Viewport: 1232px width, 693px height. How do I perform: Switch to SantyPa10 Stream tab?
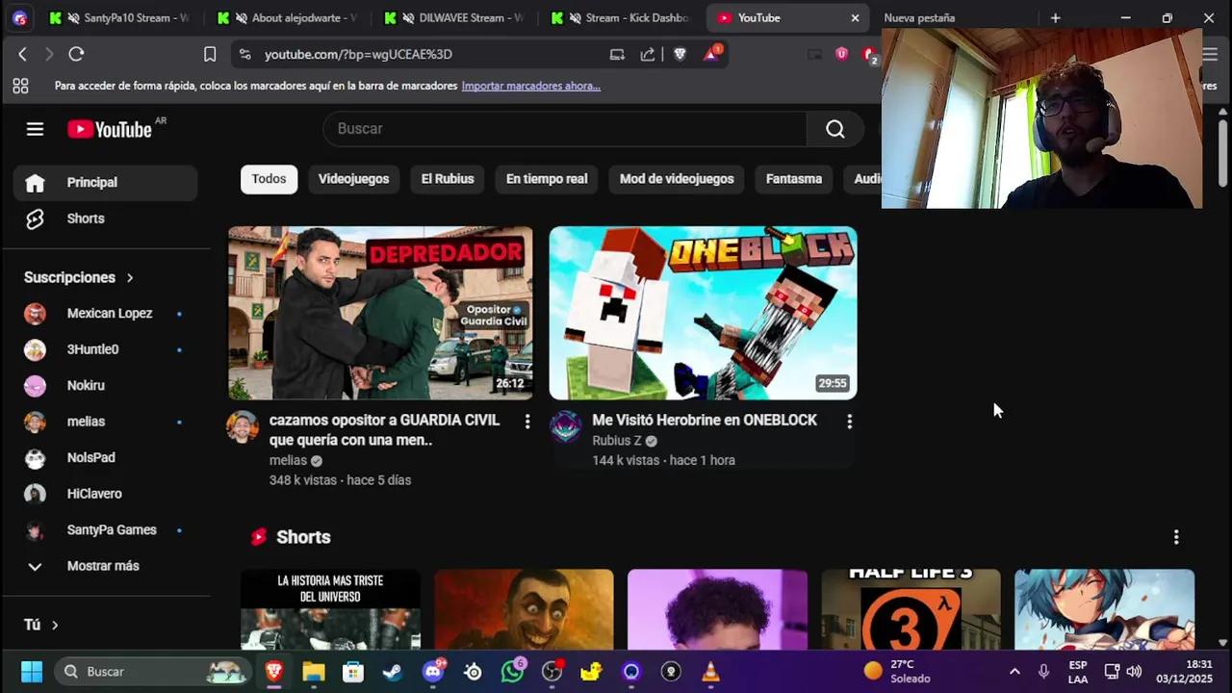pos(118,18)
